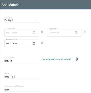The height and width of the screenshot is (93, 91).
Task: Click the Part Number field label
Action: click(9, 57)
